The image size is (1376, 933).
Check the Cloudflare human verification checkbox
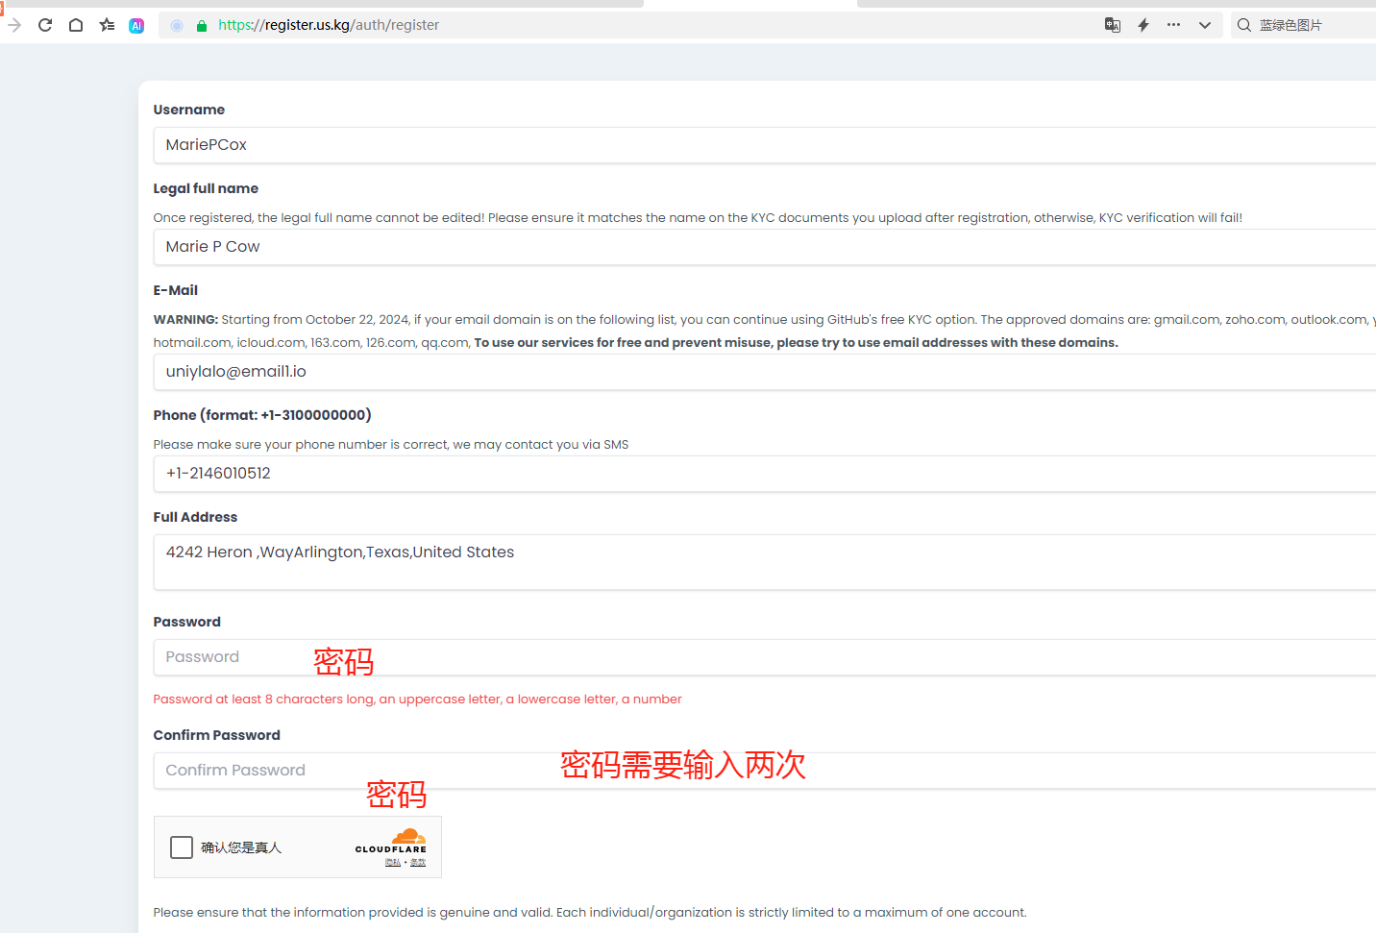(182, 847)
